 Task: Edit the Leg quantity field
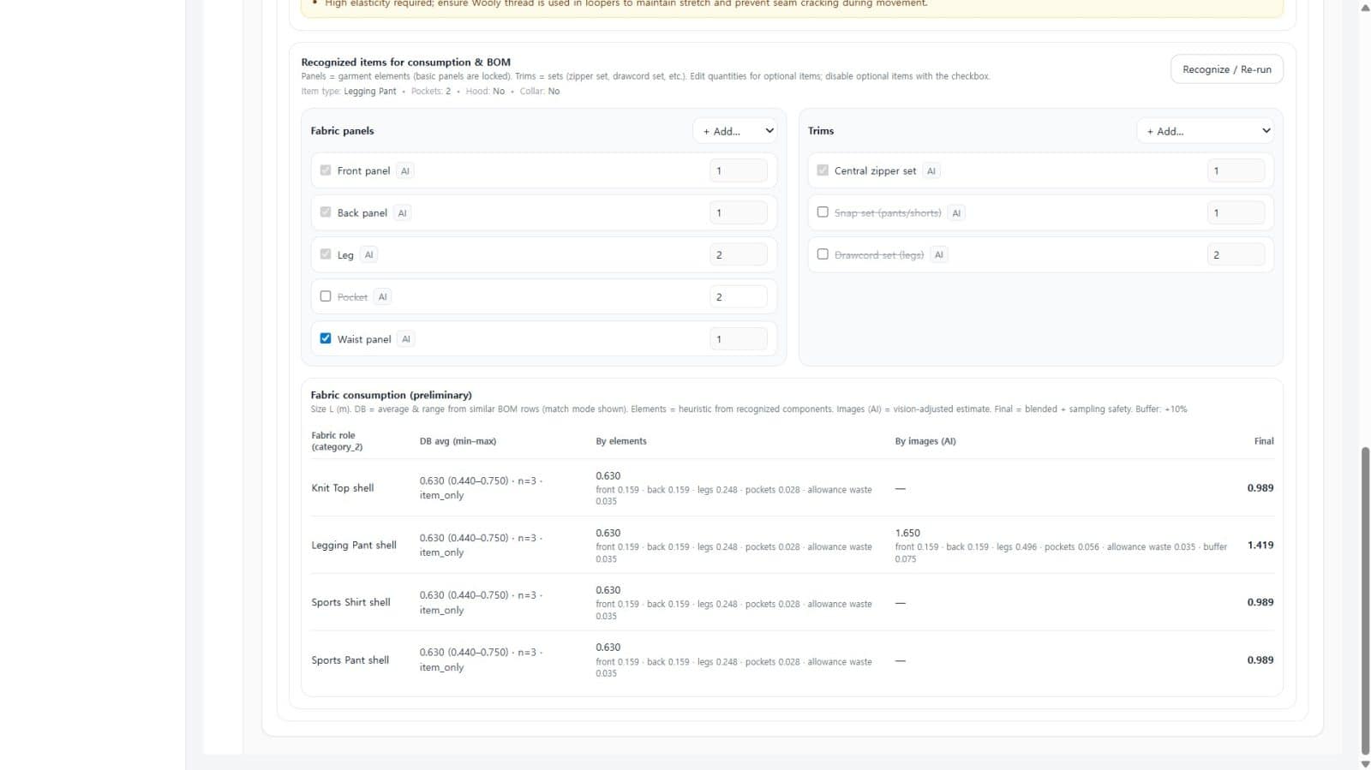(x=739, y=254)
